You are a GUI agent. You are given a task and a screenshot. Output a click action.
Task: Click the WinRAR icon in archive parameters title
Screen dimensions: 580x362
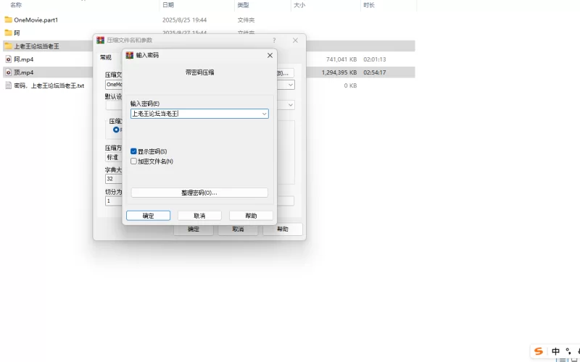tap(100, 41)
